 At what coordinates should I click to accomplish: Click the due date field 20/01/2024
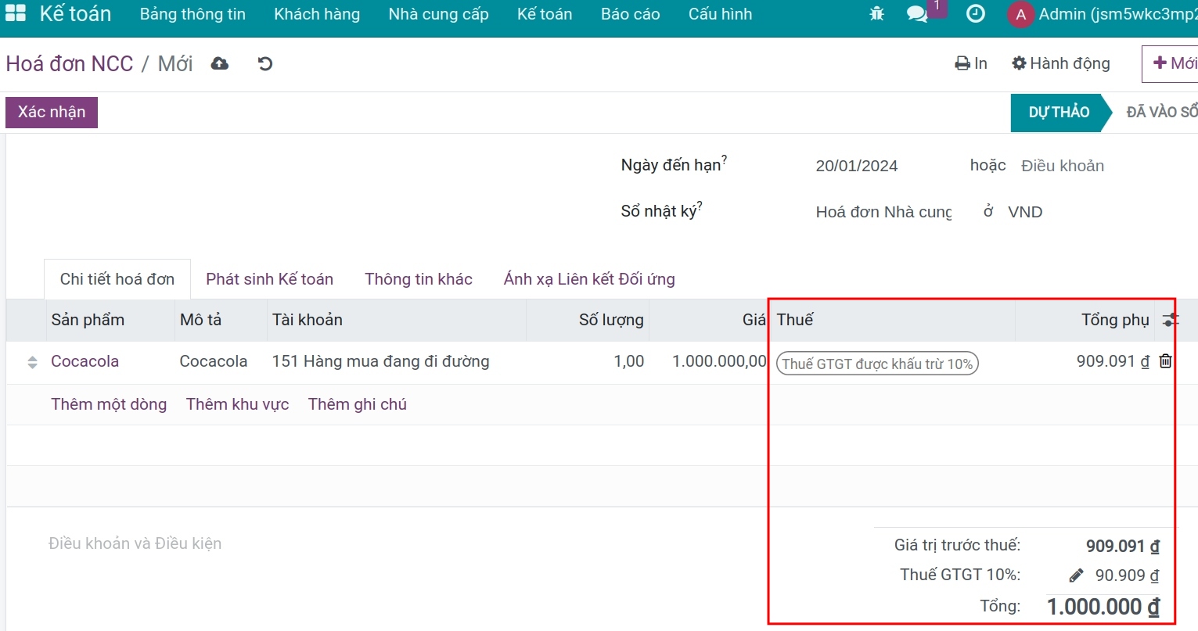coord(856,166)
